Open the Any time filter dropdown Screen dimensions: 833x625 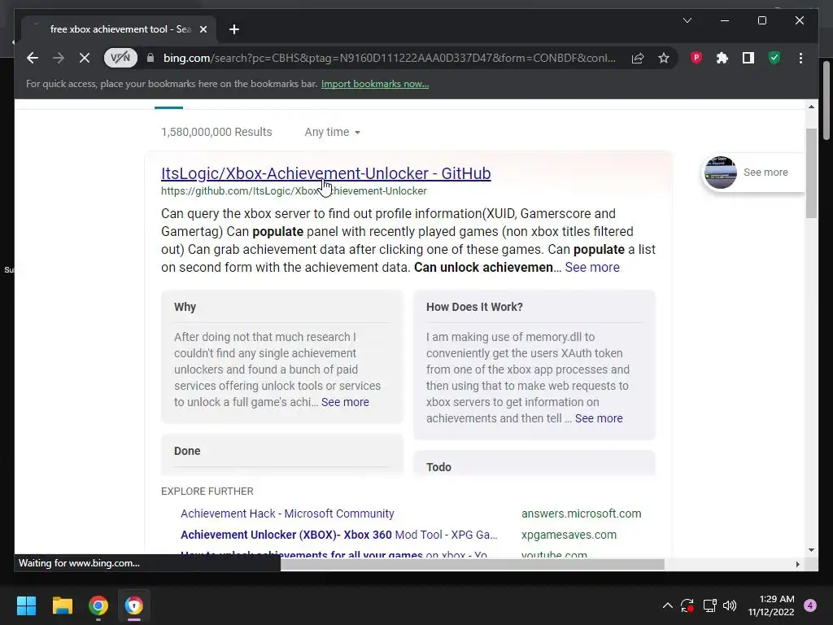(332, 132)
